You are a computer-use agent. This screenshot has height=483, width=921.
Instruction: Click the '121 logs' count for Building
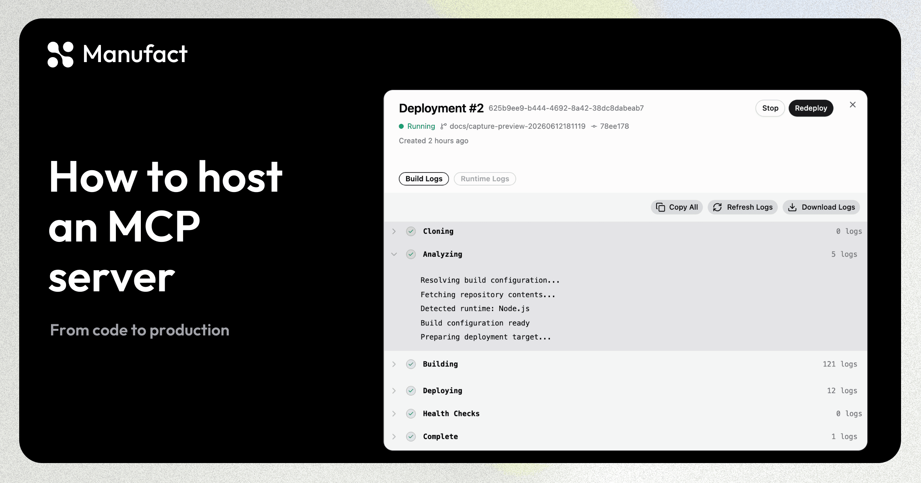[840, 364]
